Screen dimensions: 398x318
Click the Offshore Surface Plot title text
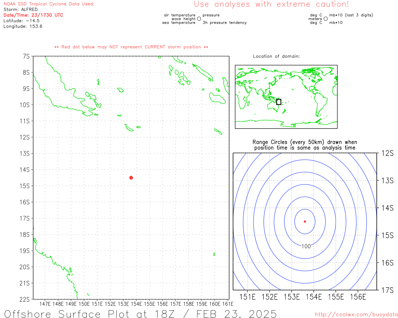(141, 314)
